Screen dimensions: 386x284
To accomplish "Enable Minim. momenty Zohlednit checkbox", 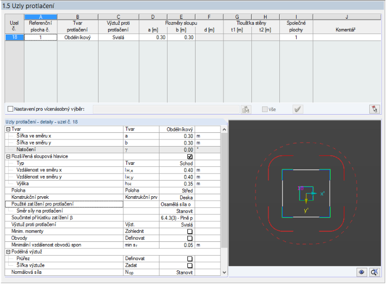I will click(190, 231).
